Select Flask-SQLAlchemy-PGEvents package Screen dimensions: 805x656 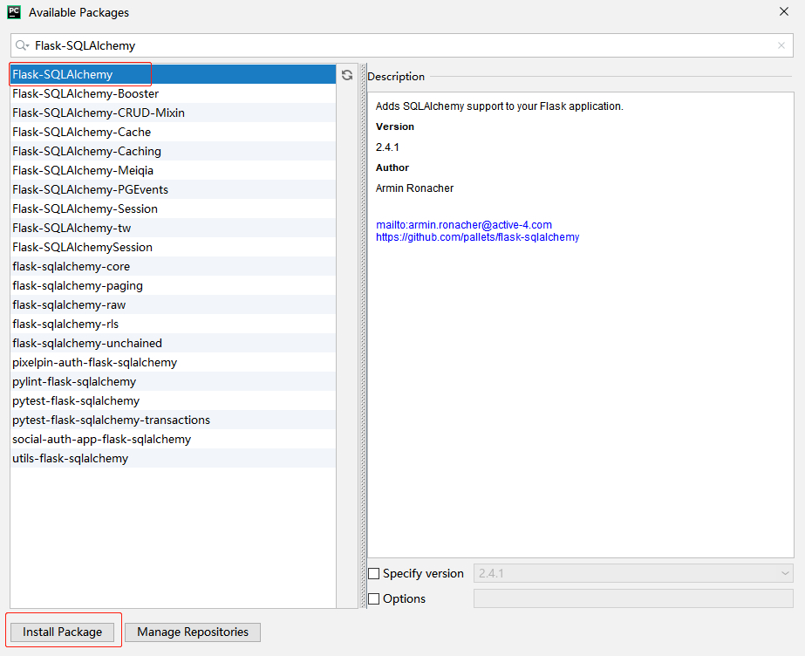[173, 189]
